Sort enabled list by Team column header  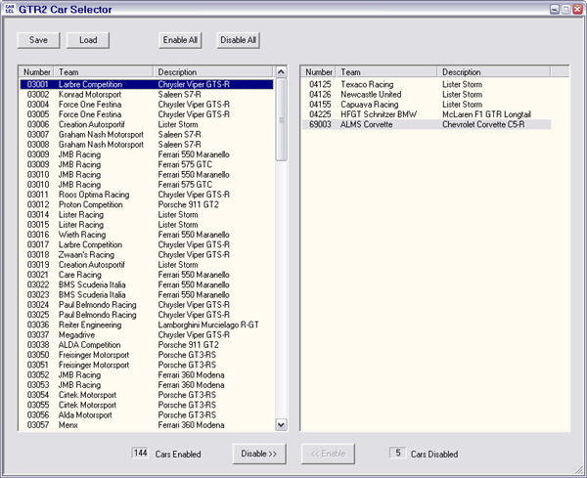104,72
